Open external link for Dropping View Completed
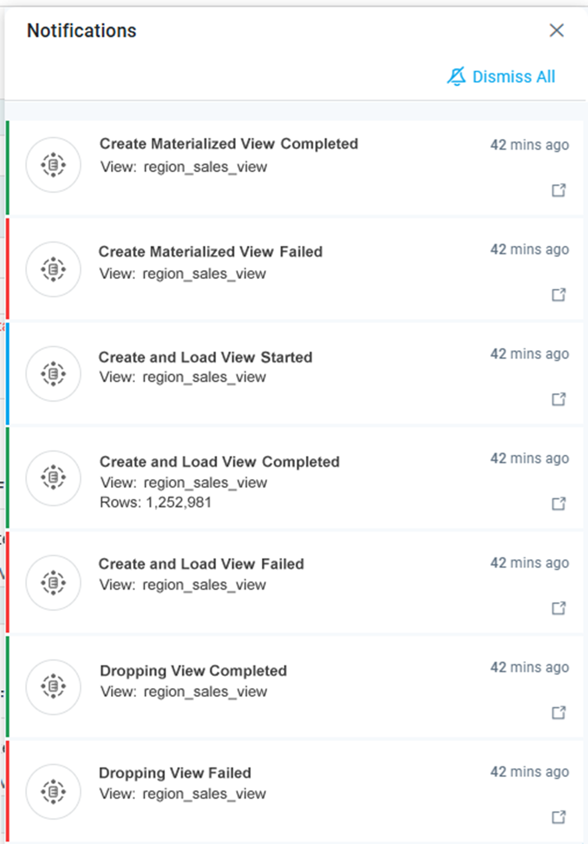588x844 pixels. coord(558,713)
